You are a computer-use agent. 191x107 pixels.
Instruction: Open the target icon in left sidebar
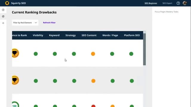3,16
